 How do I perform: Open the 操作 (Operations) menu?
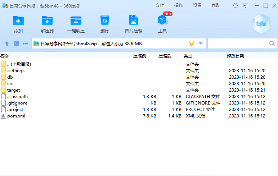coord(179,5)
